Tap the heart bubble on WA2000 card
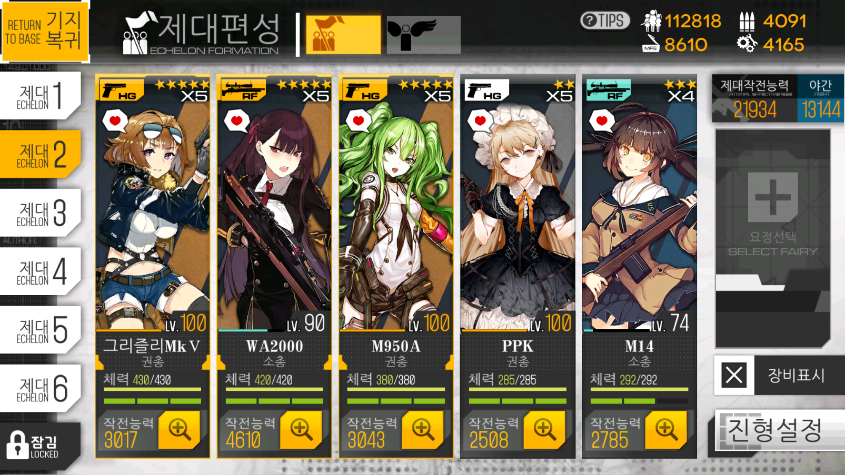This screenshot has width=845, height=475. coord(236,120)
